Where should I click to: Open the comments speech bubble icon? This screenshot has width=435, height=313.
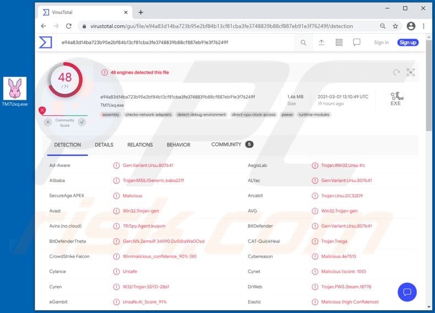tap(356, 42)
